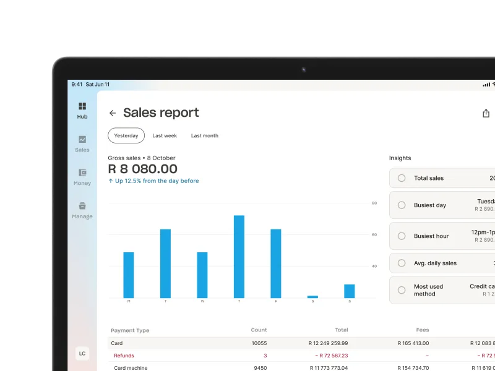
Task: Select the Most used method radio button
Action: point(402,290)
